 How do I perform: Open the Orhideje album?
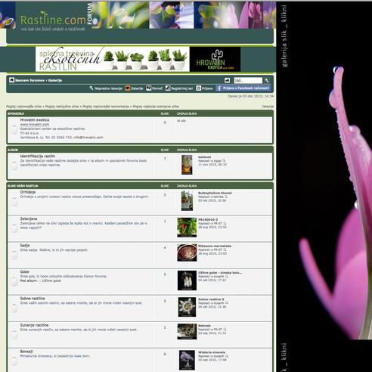(28, 192)
